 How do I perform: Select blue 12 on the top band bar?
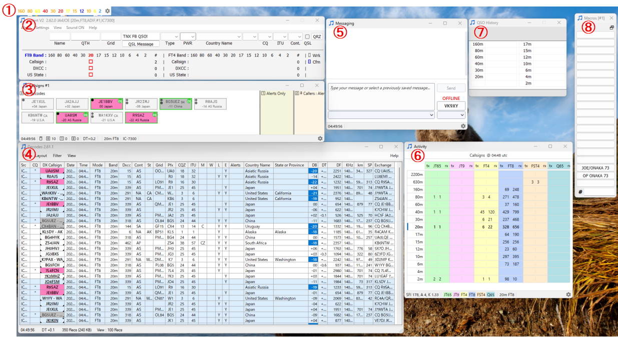pyautogui.click(x=82, y=11)
